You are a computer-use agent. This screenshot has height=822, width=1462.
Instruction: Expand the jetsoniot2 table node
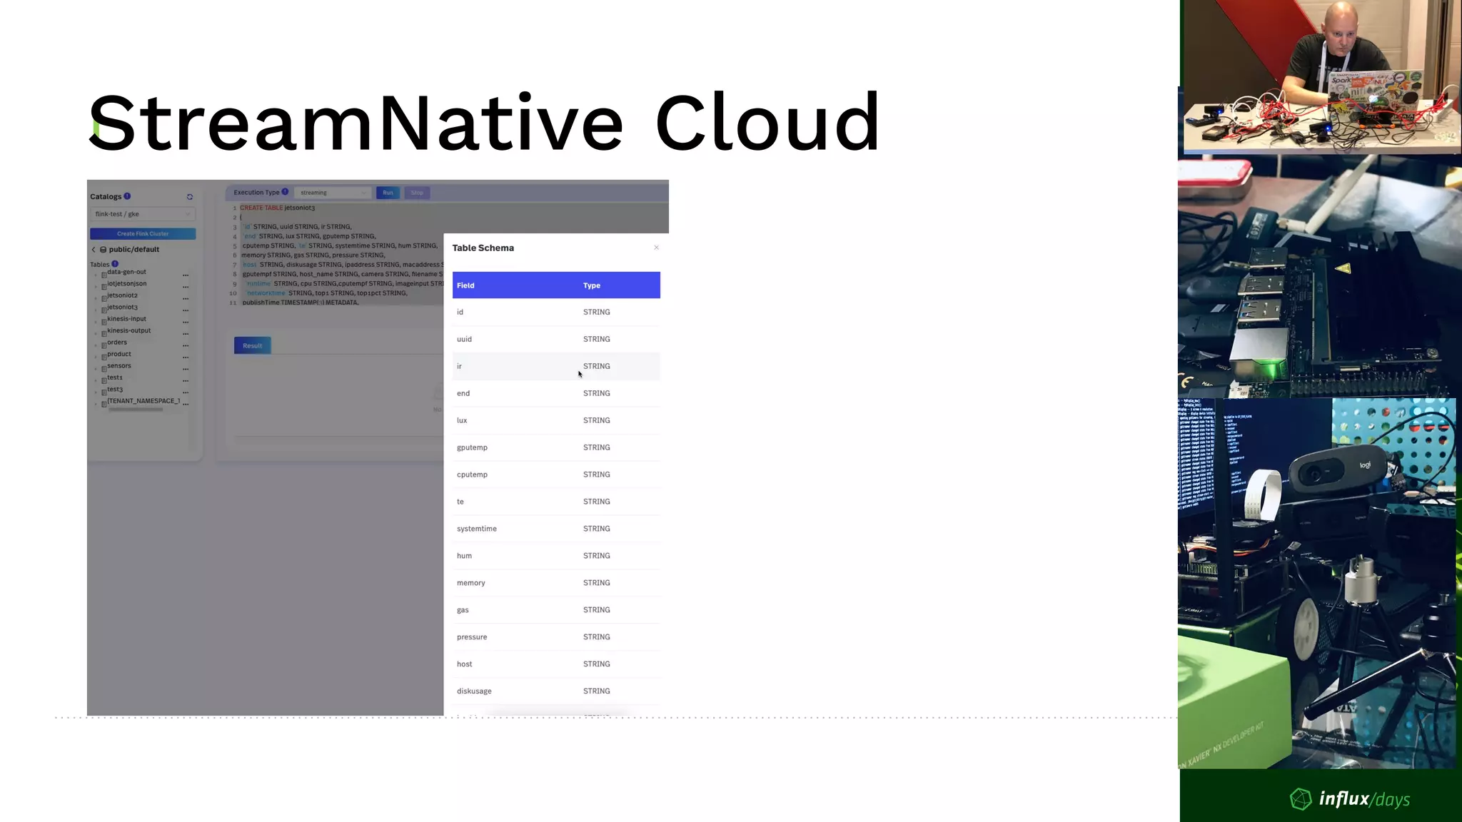[x=96, y=298]
